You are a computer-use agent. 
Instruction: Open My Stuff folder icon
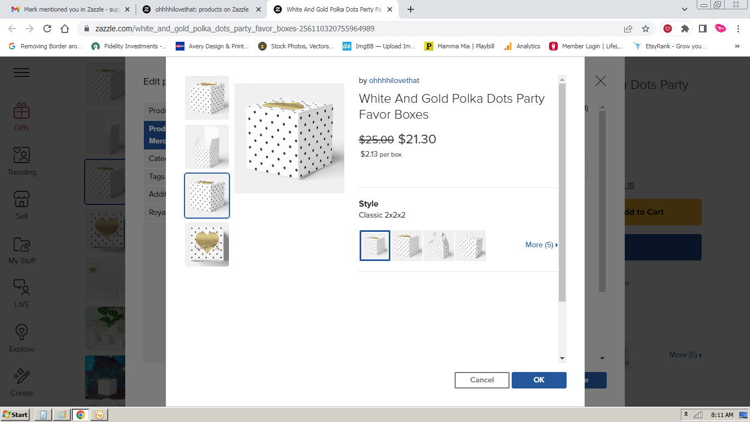point(21,243)
